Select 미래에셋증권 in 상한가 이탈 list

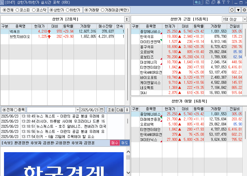187,119
